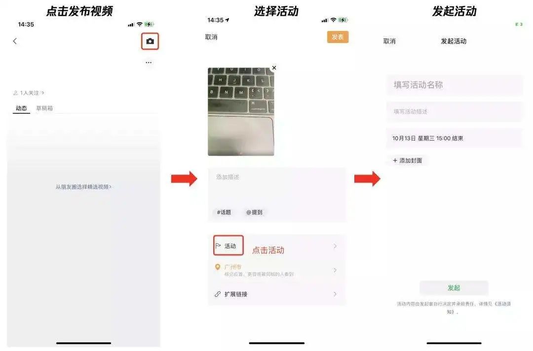This screenshot has height=351, width=533.
Task: Switch to the 动态 tab
Action: [21, 108]
